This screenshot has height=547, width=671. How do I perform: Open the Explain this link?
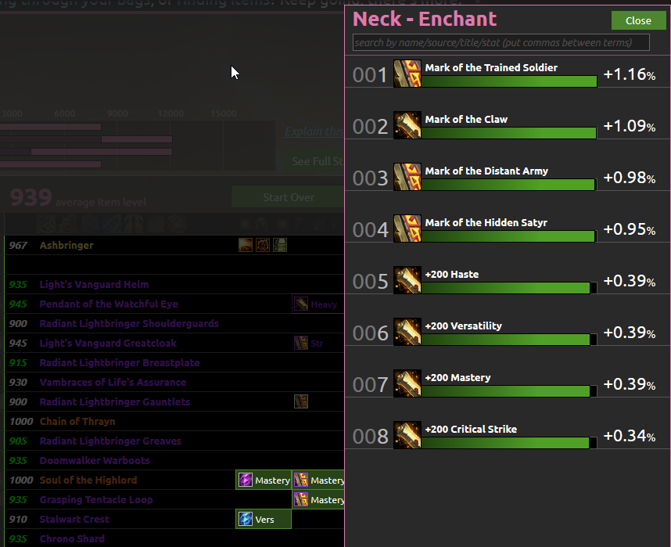click(x=314, y=131)
